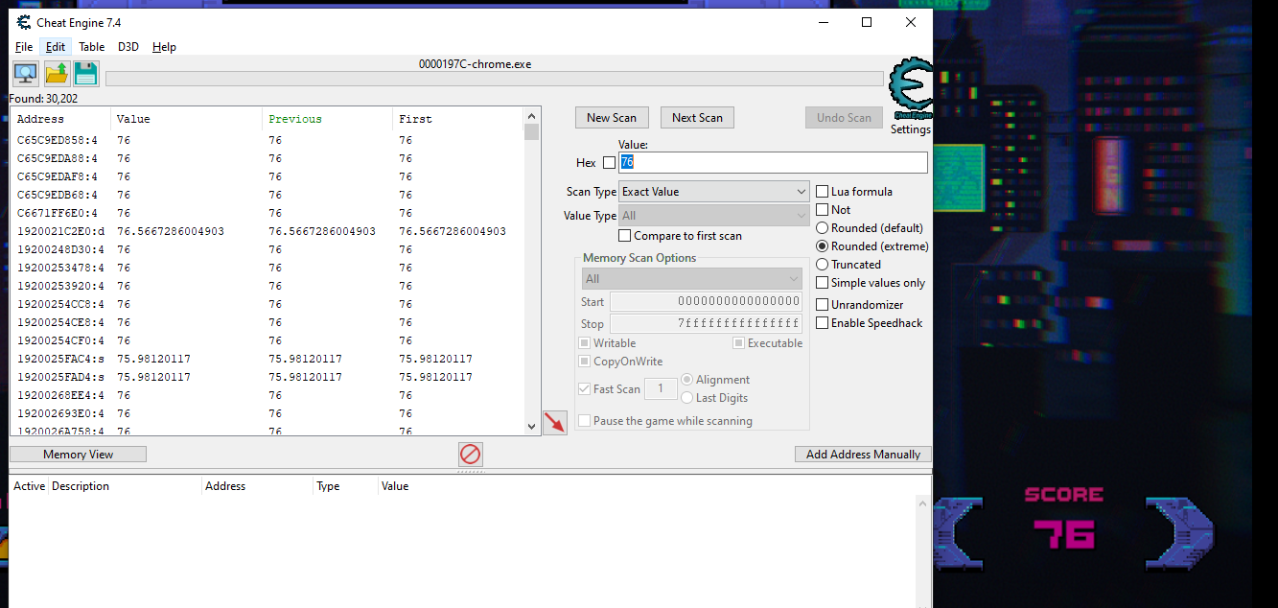Open the Table menu
The image size is (1278, 608).
pos(92,47)
